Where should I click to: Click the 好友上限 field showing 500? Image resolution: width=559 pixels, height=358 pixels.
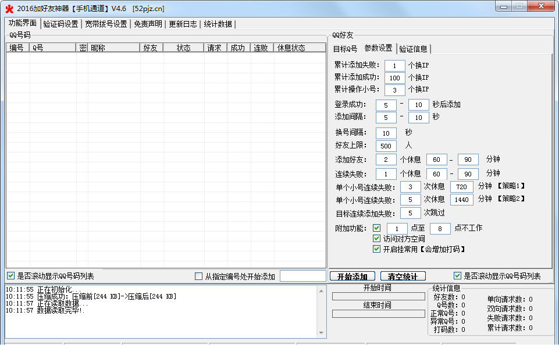click(386, 146)
